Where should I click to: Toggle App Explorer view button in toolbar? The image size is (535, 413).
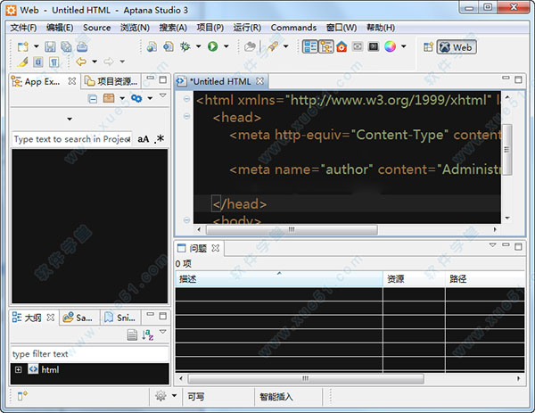325,46
